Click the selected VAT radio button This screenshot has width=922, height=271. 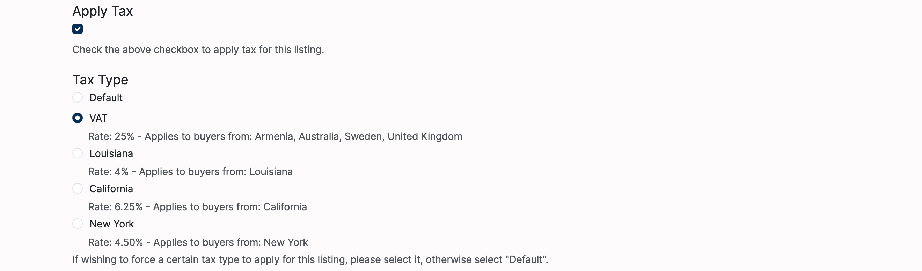(77, 118)
